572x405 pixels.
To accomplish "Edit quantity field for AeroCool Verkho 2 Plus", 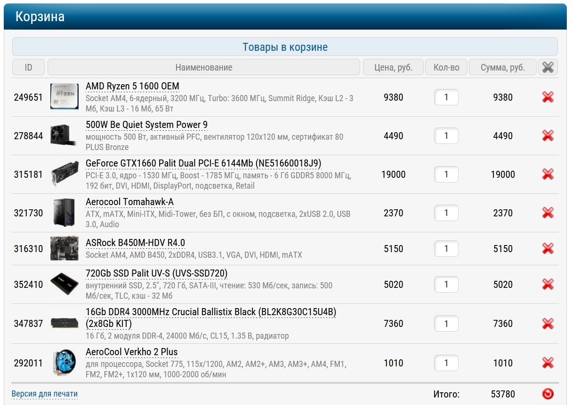I will pos(446,363).
